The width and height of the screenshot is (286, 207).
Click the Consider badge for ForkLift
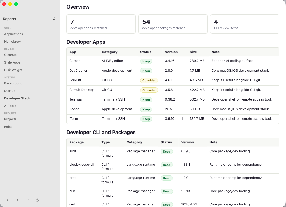coord(149,80)
